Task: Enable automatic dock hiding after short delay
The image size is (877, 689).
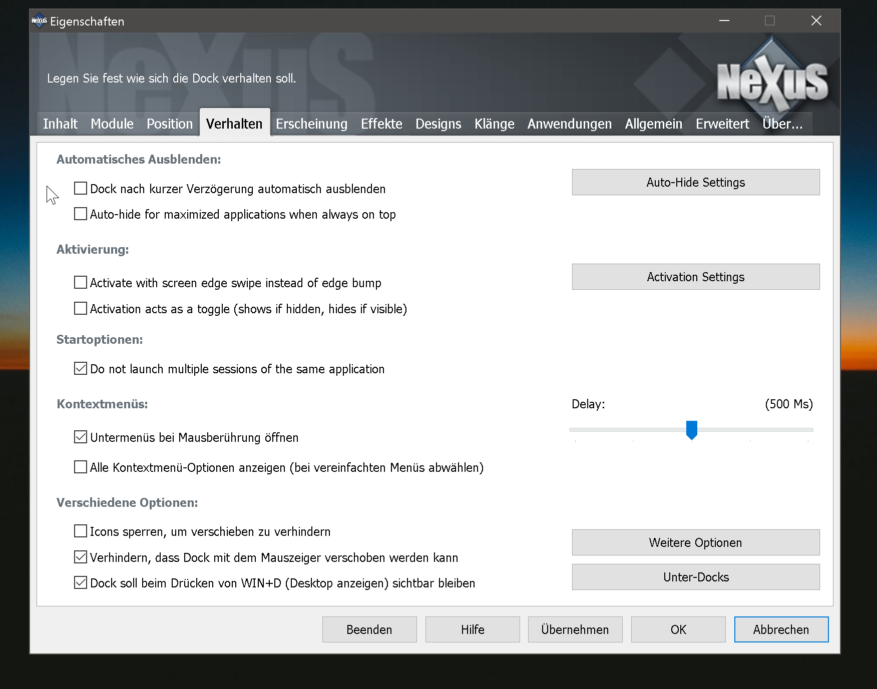Action: [x=81, y=189]
